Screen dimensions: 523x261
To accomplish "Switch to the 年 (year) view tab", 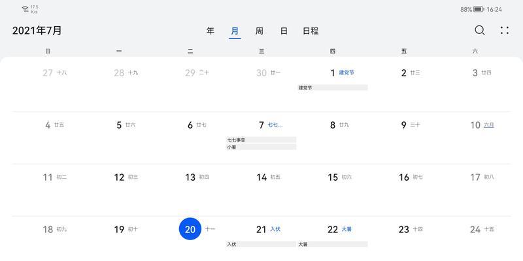I will point(210,31).
